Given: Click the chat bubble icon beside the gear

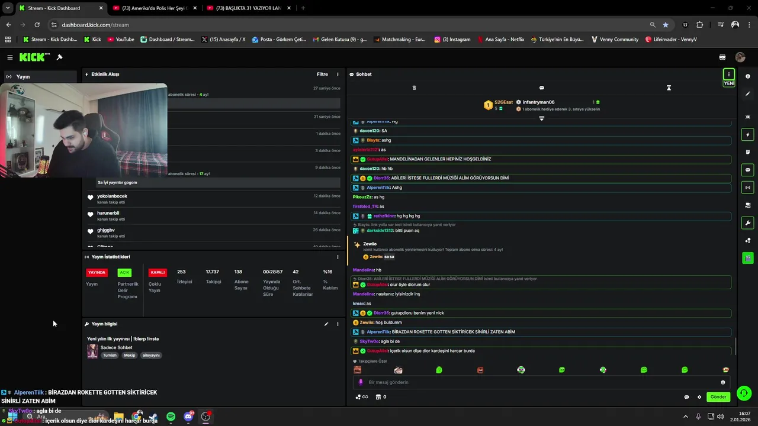Looking at the screenshot, I should tap(686, 397).
